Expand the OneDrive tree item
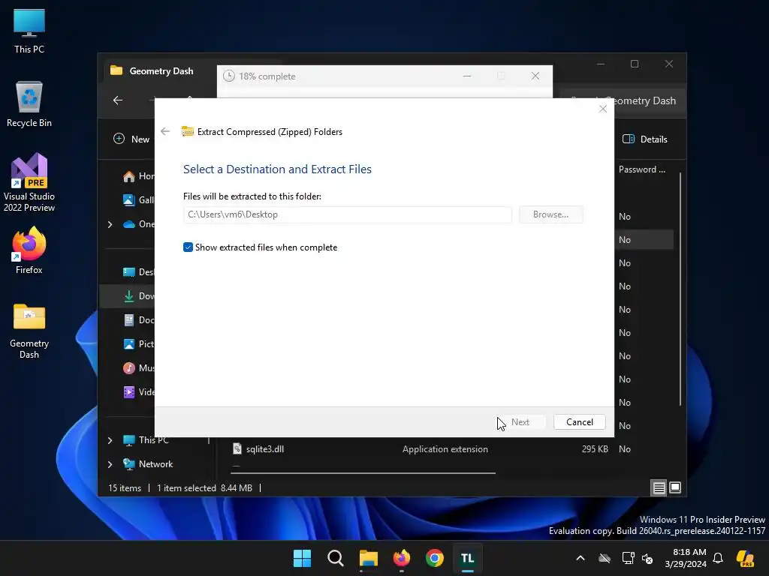The image size is (769, 576). tap(110, 224)
